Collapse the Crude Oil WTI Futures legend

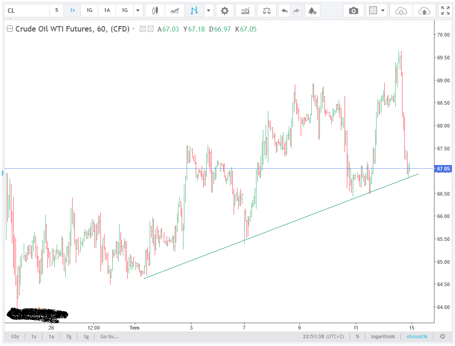[10, 29]
